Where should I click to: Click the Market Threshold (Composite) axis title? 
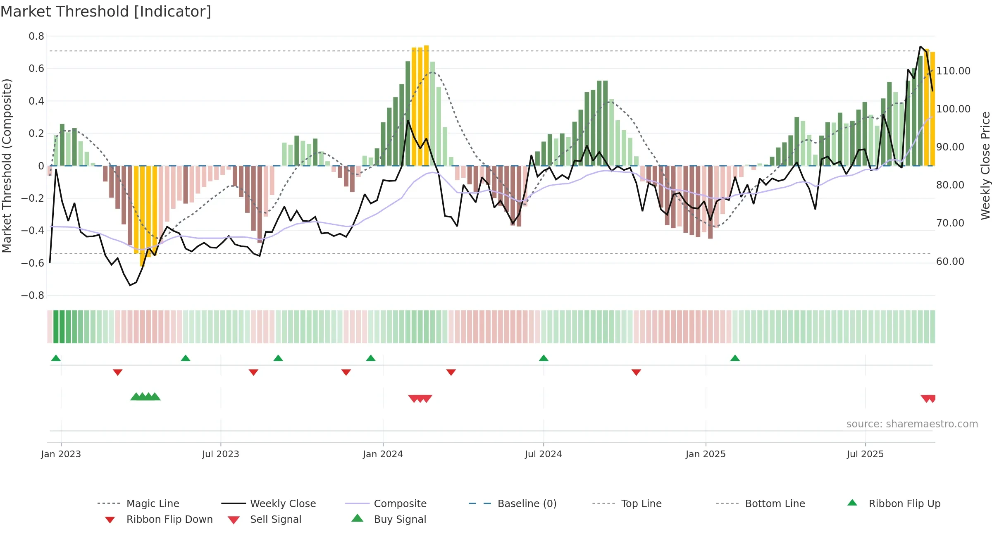[x=6, y=165]
